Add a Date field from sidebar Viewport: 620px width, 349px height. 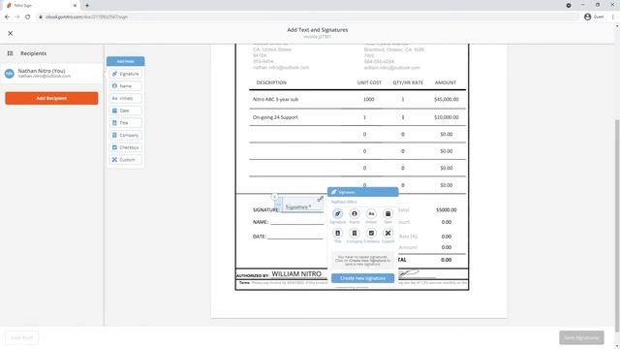pos(125,111)
